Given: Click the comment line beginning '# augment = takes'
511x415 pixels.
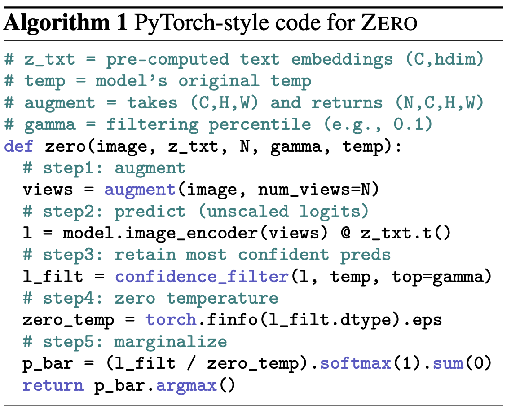Looking at the screenshot, I should tap(244, 103).
